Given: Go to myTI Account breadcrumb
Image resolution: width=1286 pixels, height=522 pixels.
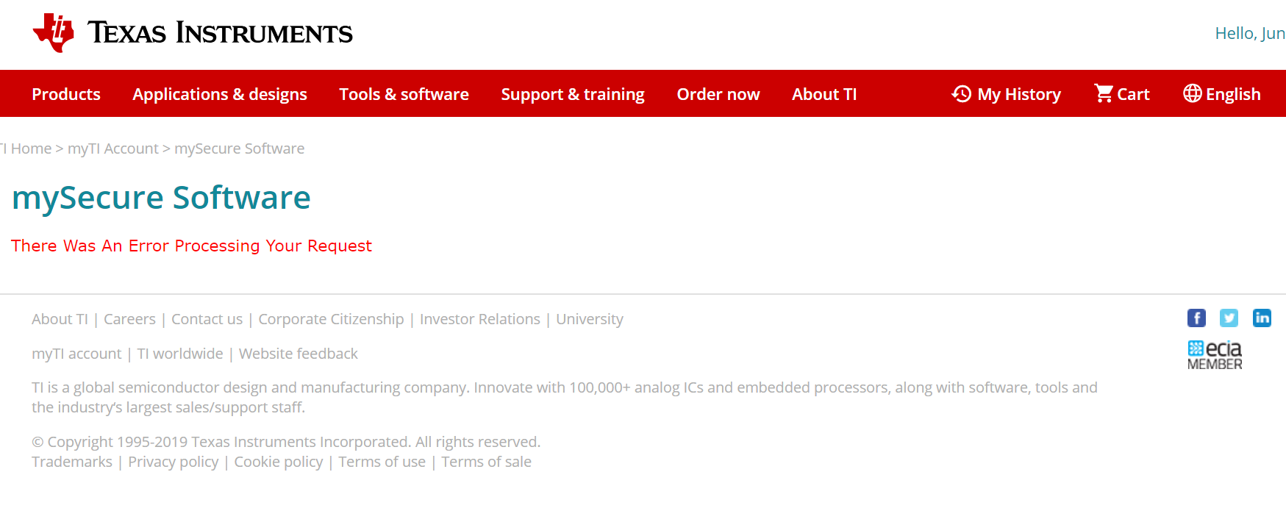Looking at the screenshot, I should coord(113,149).
